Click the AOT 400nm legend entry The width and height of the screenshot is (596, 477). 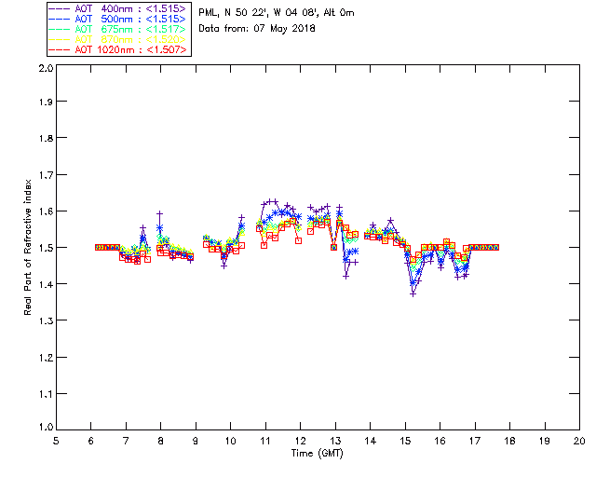pos(118,8)
